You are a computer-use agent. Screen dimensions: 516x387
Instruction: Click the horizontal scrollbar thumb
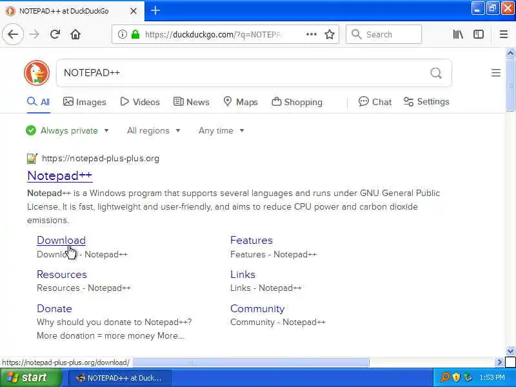click(x=251, y=362)
